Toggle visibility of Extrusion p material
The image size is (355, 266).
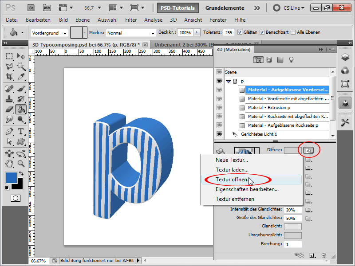pos(219,107)
